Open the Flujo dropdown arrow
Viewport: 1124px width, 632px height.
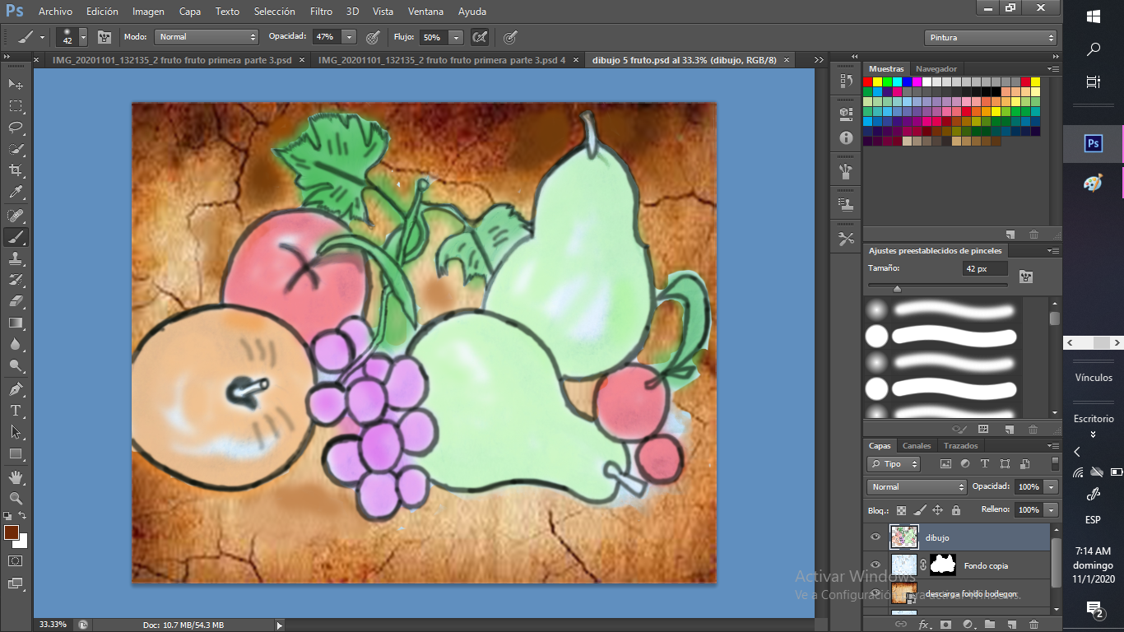pos(455,37)
